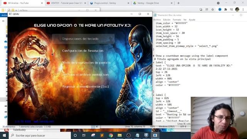Minimize the QEMU window
Image resolution: width=247 pixels, height=139 pixels.
[132, 14]
